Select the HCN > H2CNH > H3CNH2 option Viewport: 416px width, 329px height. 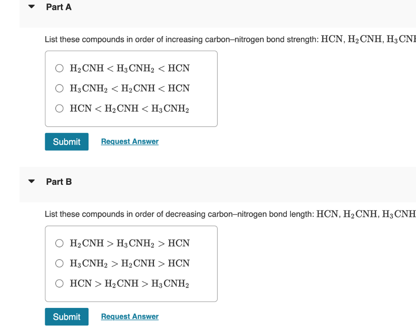click(x=59, y=284)
